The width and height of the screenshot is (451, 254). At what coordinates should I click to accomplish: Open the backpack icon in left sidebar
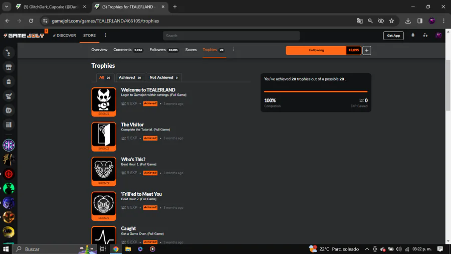click(9, 81)
